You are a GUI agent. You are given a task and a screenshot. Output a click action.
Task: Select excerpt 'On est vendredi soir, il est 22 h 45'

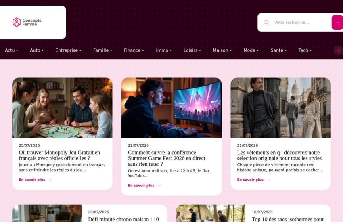[x=169, y=173]
